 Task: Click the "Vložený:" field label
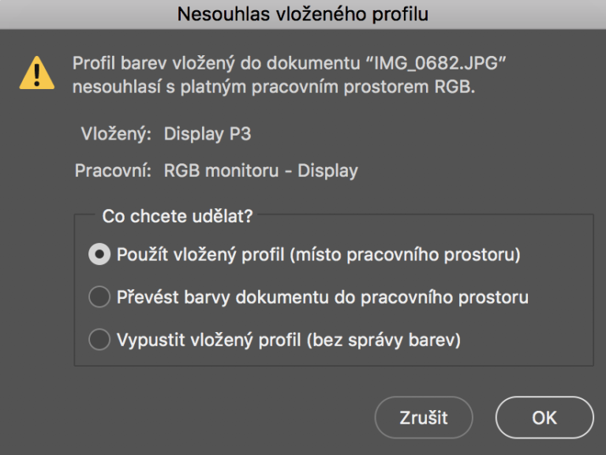pos(117,134)
